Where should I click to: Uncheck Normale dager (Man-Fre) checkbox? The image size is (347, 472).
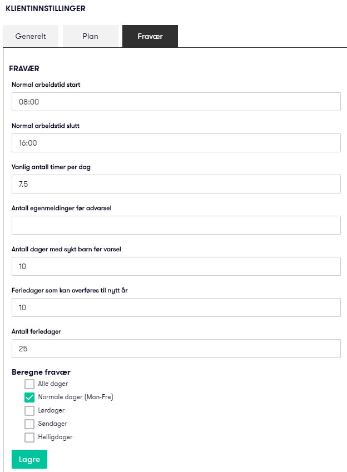(x=29, y=398)
